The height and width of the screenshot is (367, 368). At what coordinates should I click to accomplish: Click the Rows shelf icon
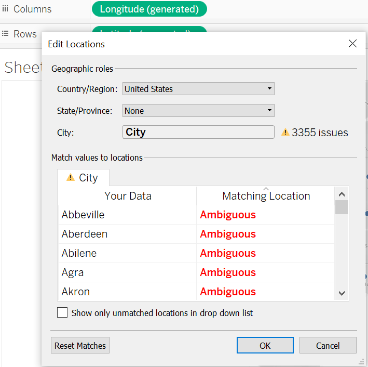coord(5,34)
